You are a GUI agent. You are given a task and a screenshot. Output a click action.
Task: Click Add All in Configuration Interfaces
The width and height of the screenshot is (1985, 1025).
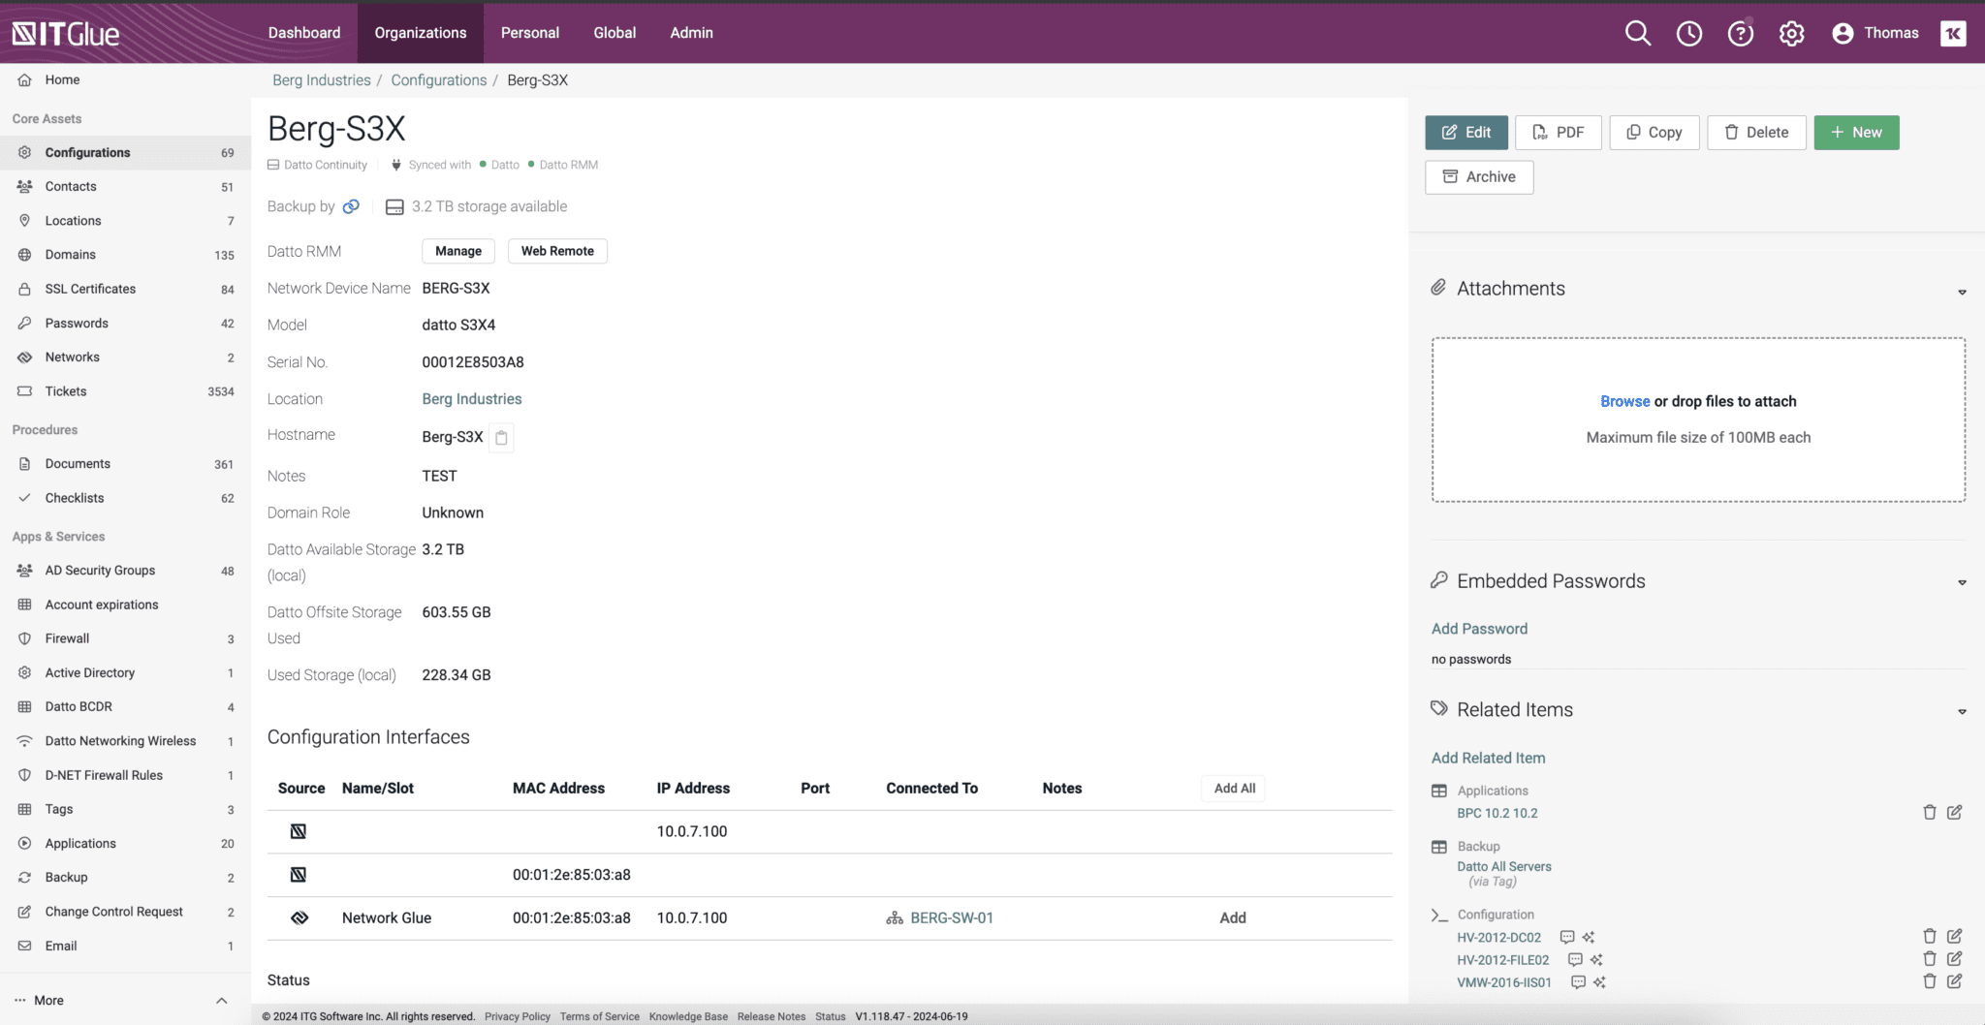tap(1232, 788)
